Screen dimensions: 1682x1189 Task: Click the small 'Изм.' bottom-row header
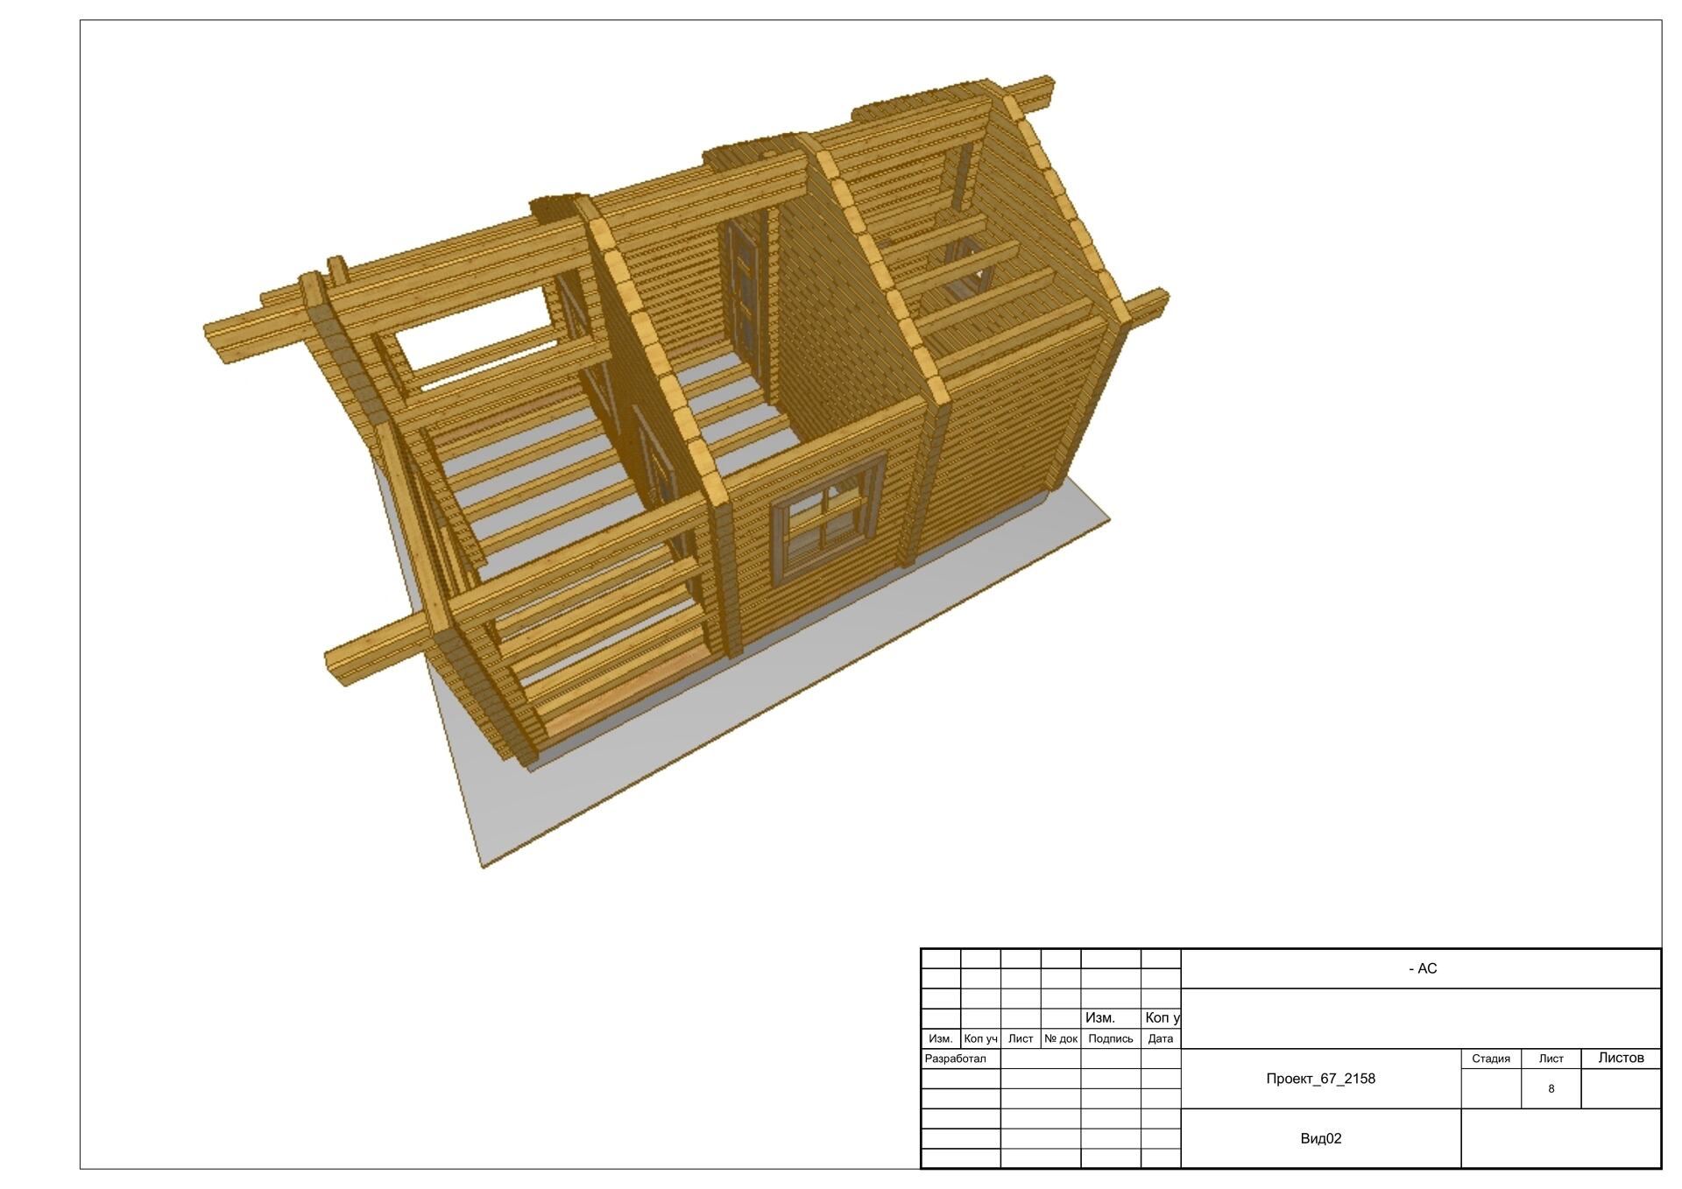(940, 1038)
